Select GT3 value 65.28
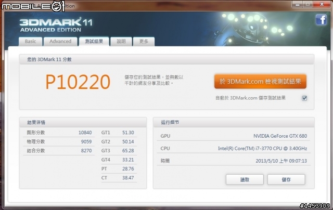The image size is (333, 210). (x=128, y=151)
